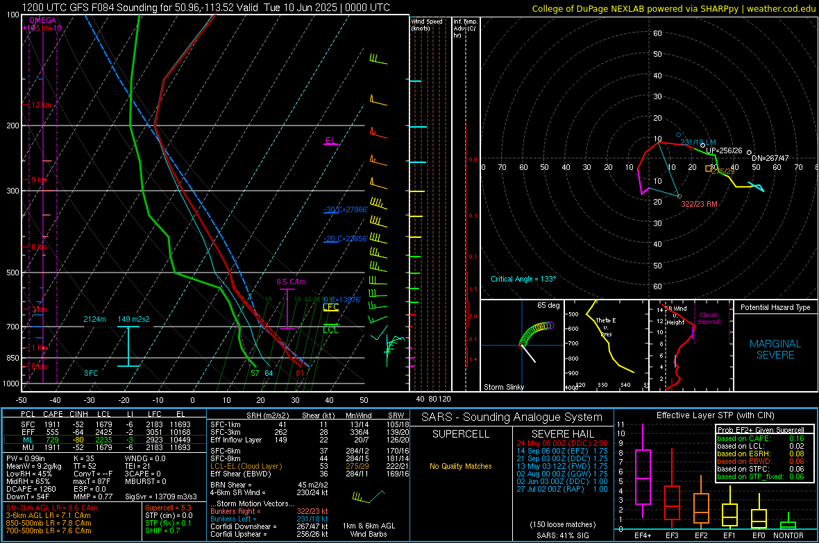
Task: Click the Theta-E v. Pres inset label
Action: [x=605, y=327]
